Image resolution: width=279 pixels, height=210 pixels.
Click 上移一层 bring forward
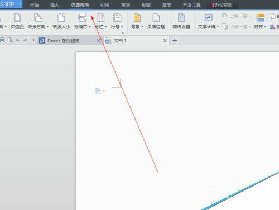tap(237, 16)
